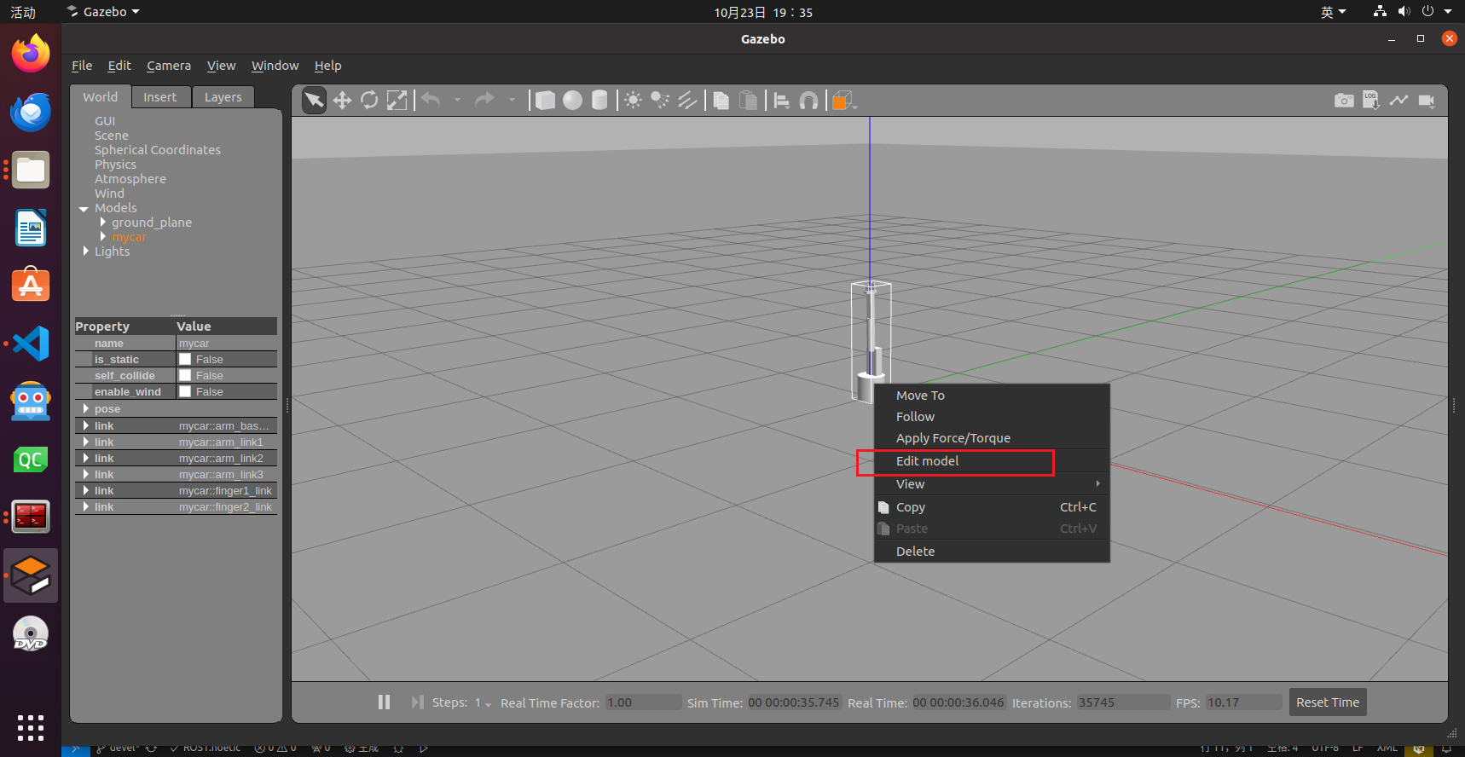
Task: Choose Copy in context menu
Action: coord(992,507)
